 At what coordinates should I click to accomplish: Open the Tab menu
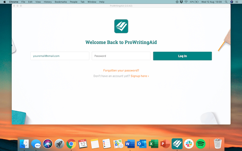tap(82, 2)
